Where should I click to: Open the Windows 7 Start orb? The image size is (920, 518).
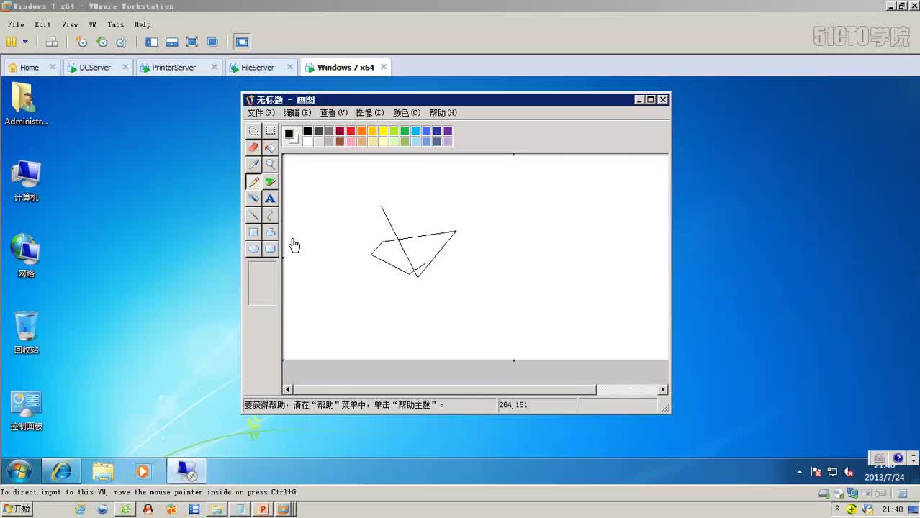[x=19, y=471]
